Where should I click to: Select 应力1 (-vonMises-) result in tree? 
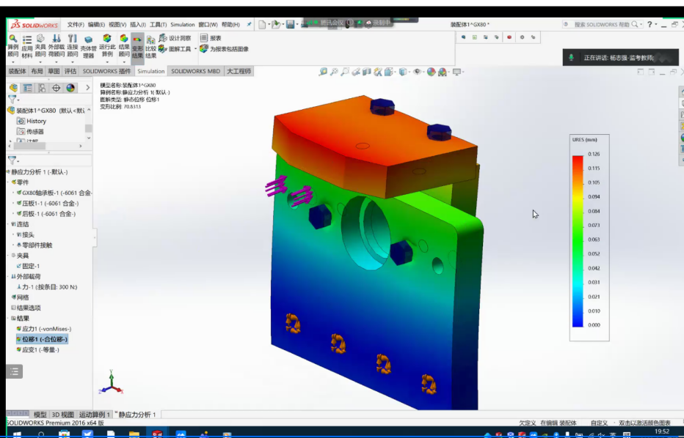pos(46,329)
